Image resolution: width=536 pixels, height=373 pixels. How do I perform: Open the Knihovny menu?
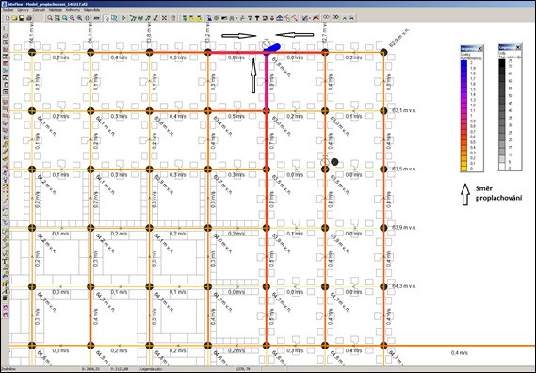tap(73, 10)
